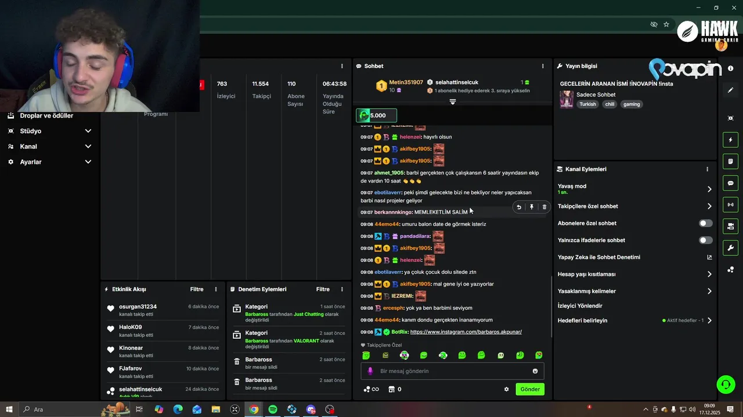Click username ahmet_1905 in chat
Screen dimensions: 743x417
pos(389,173)
